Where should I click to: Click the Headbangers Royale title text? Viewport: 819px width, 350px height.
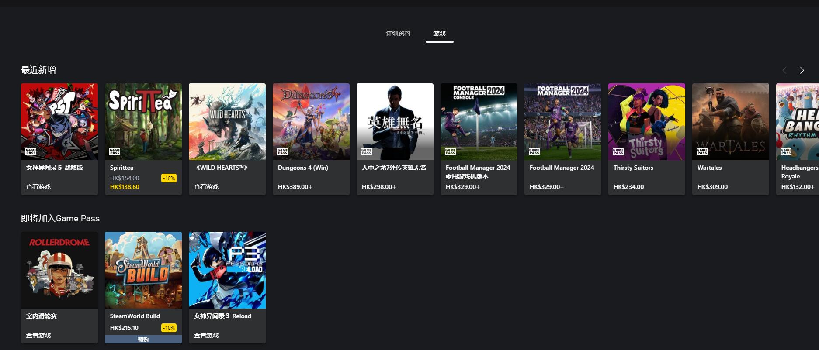point(800,172)
